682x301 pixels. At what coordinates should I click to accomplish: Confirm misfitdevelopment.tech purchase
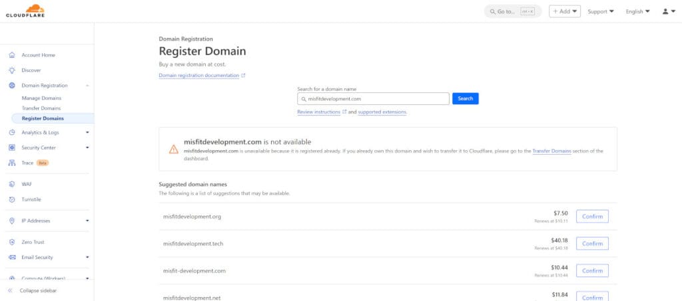(592, 244)
